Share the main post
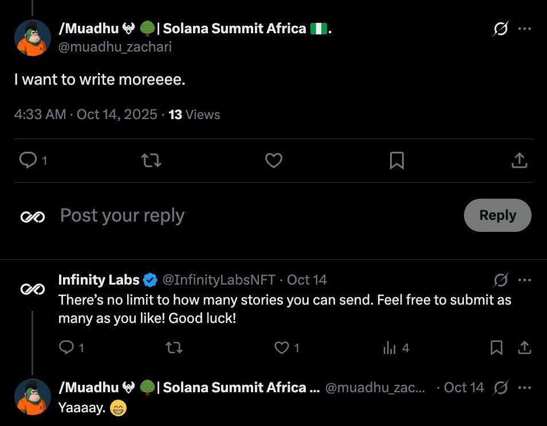 pos(519,160)
